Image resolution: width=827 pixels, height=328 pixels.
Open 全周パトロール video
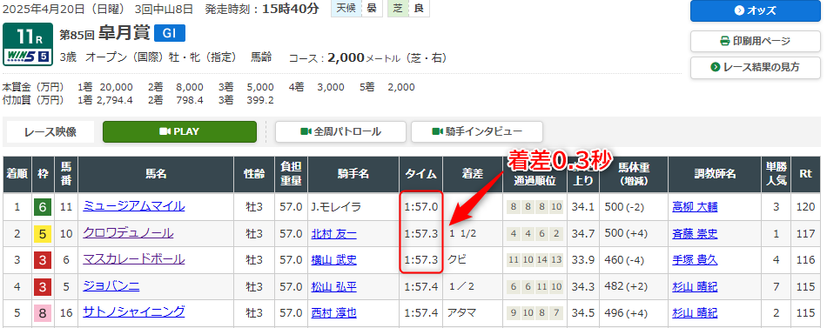click(x=340, y=132)
